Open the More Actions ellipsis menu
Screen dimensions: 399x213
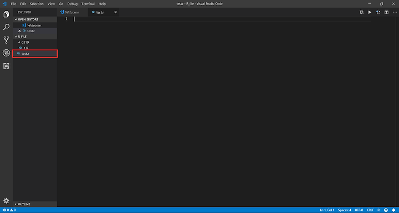[x=395, y=12]
